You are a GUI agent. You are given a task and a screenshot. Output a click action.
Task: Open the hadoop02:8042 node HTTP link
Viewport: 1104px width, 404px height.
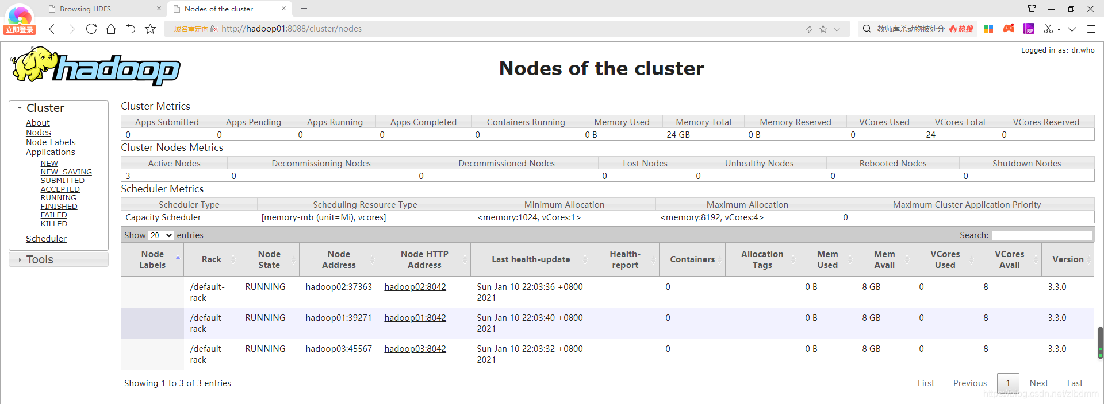[415, 287]
